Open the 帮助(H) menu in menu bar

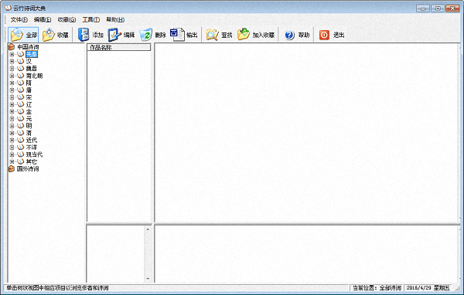(115, 19)
